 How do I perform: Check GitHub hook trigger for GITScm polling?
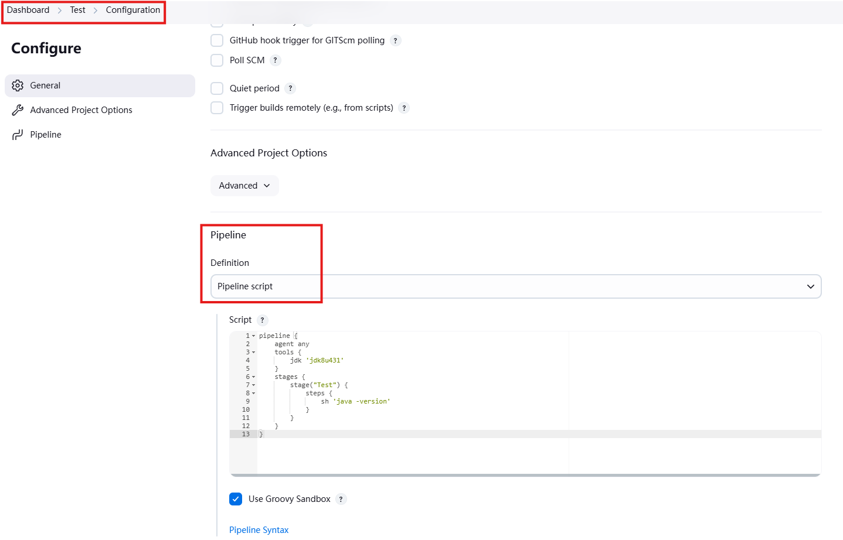[x=216, y=40]
